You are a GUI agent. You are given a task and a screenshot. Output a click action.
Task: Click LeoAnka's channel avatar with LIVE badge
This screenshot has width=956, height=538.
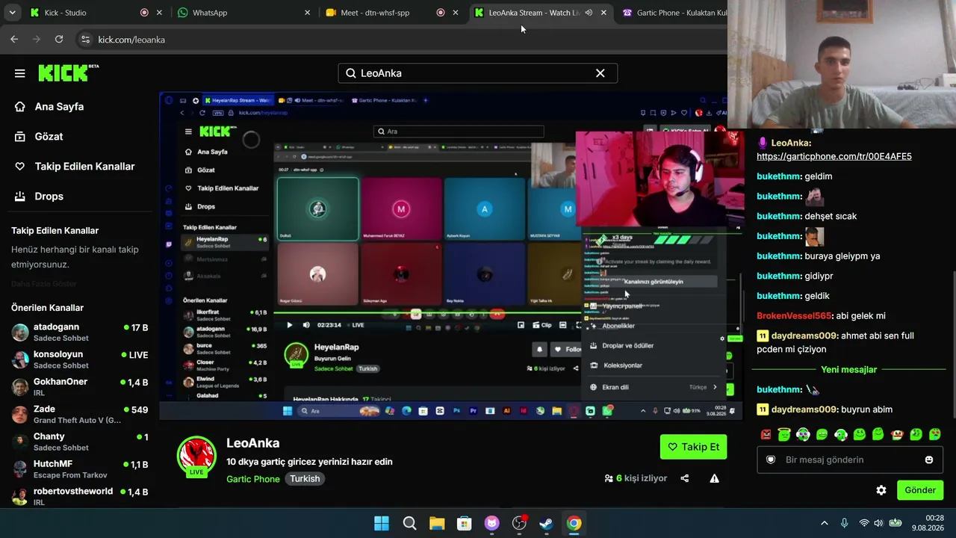[x=196, y=457]
